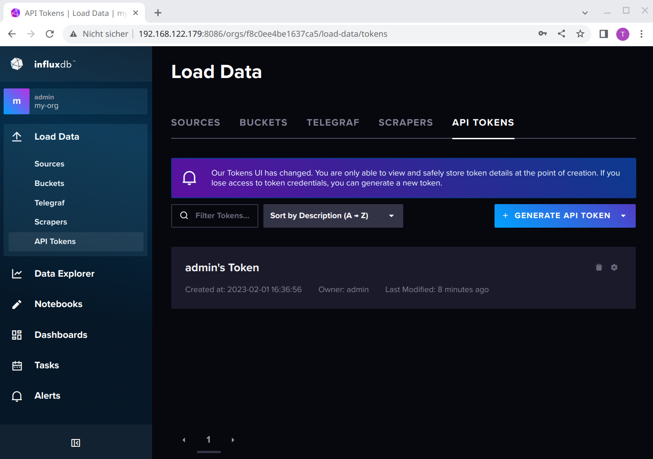Click admin my-org account selector
This screenshot has width=653, height=459.
(x=75, y=101)
